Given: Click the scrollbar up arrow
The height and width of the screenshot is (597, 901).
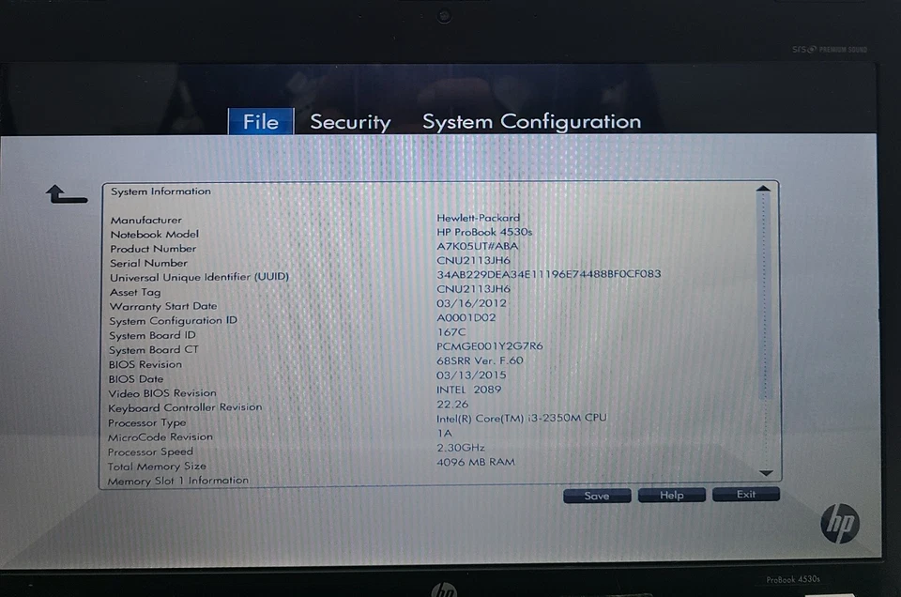Looking at the screenshot, I should [x=763, y=189].
